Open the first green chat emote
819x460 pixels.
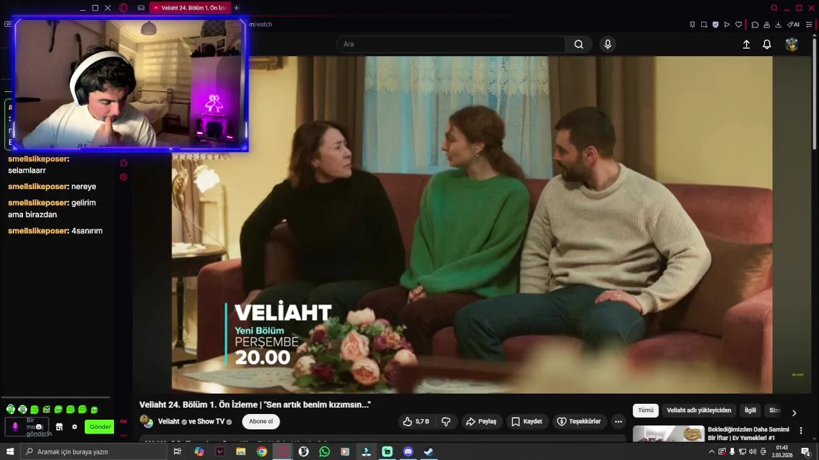coord(11,410)
